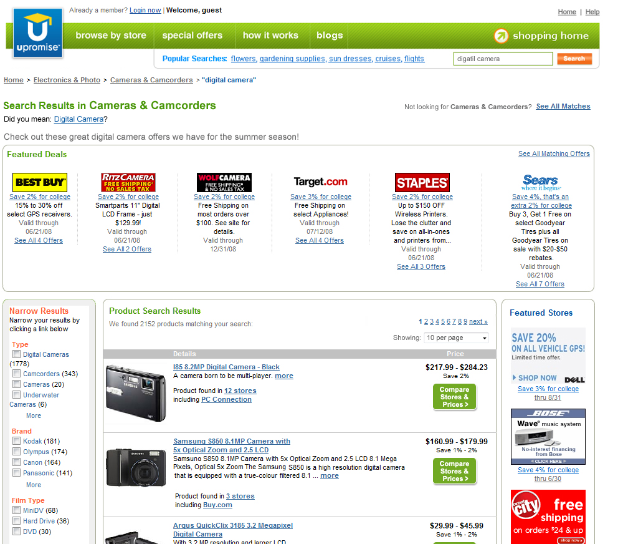Open the Buy.com store link
The image size is (623, 544).
coord(217,505)
